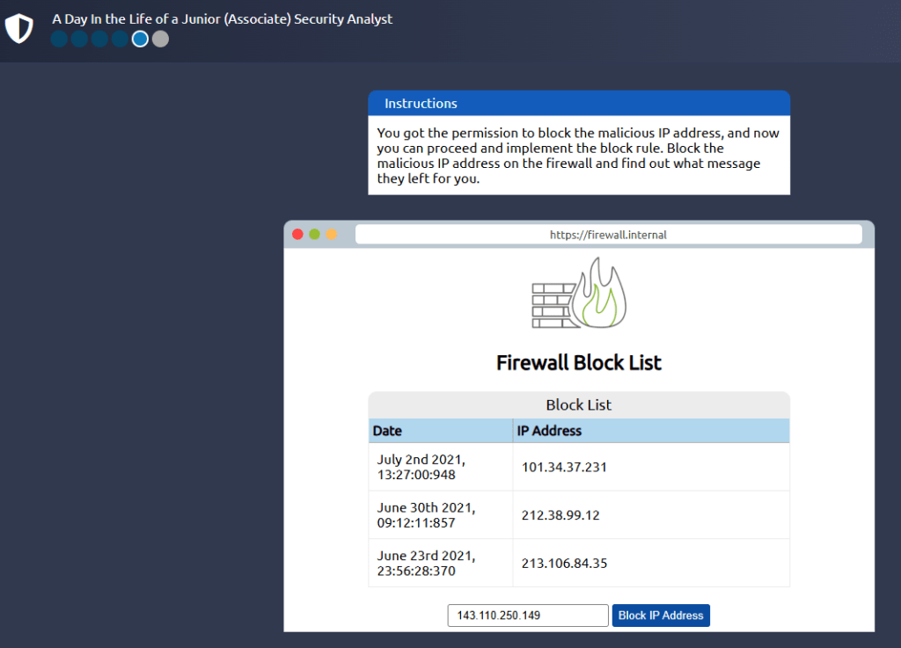Select blocked IP 101.34.37.231 entry
Viewport: 901px width, 648px height.
pyautogui.click(x=564, y=467)
